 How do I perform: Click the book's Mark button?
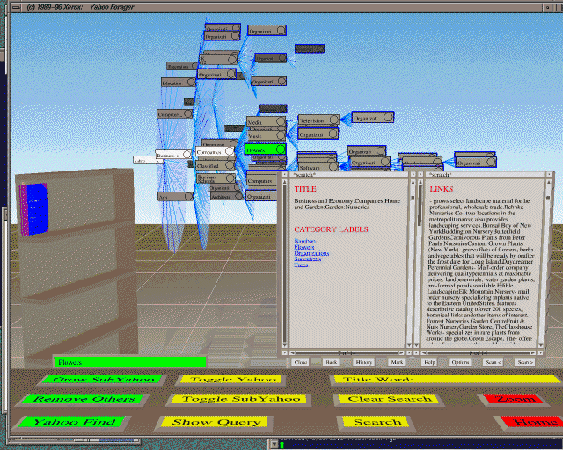pyautogui.click(x=397, y=362)
